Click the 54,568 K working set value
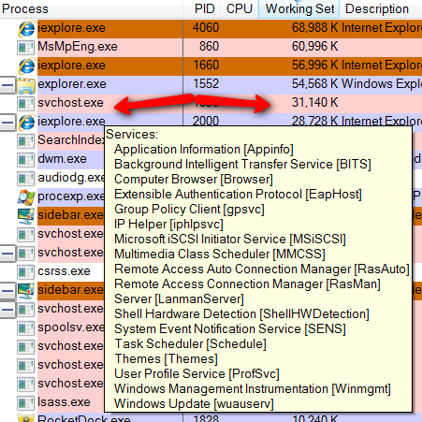422x422 pixels. click(315, 84)
